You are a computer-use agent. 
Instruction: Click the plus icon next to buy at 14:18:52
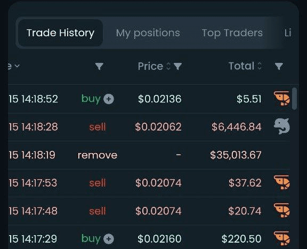click(x=109, y=99)
